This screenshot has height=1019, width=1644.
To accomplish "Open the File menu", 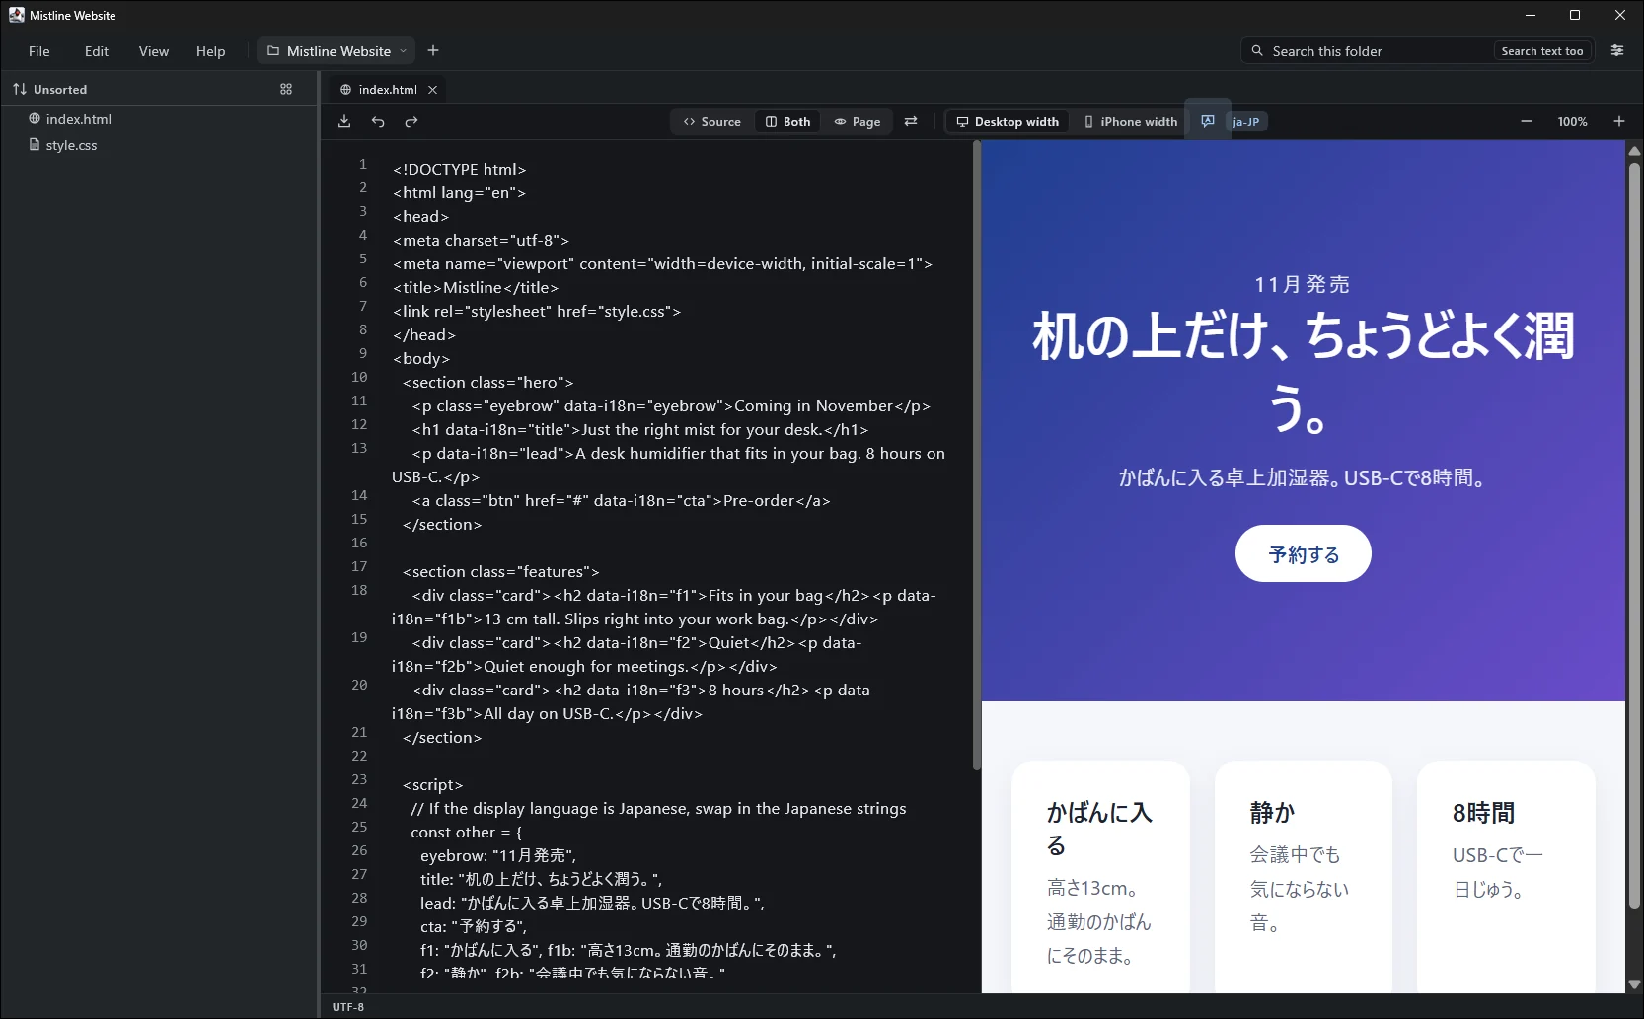I will (x=39, y=51).
